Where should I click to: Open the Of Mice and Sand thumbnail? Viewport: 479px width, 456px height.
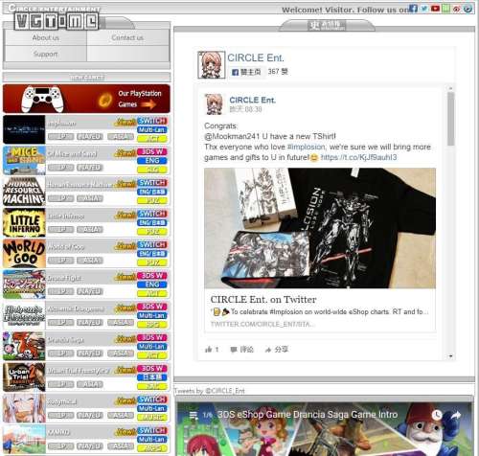click(x=24, y=160)
